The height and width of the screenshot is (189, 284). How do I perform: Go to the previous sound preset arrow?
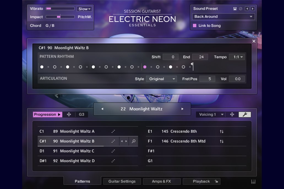click(247, 9)
